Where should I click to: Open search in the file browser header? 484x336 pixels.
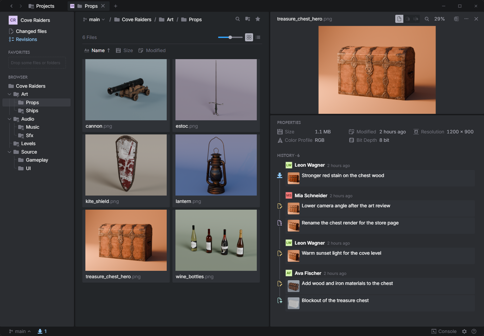point(238,19)
